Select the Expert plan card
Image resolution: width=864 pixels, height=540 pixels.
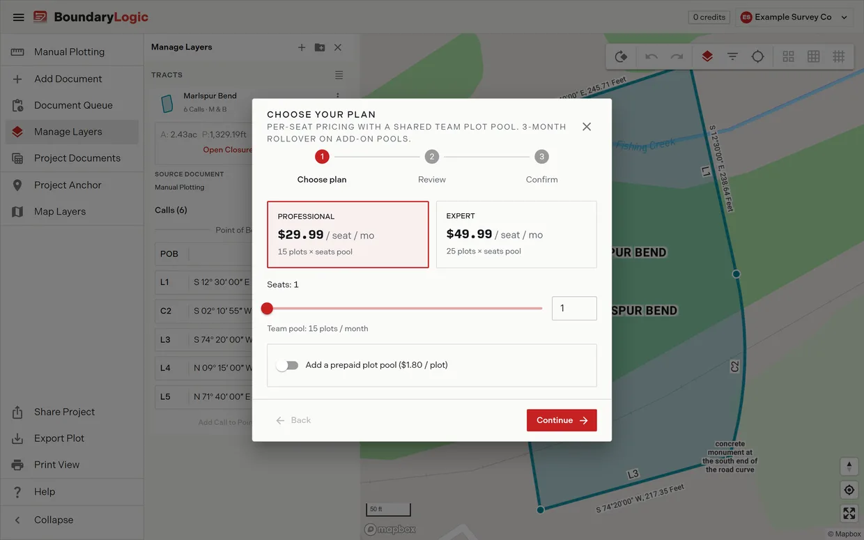pyautogui.click(x=516, y=235)
